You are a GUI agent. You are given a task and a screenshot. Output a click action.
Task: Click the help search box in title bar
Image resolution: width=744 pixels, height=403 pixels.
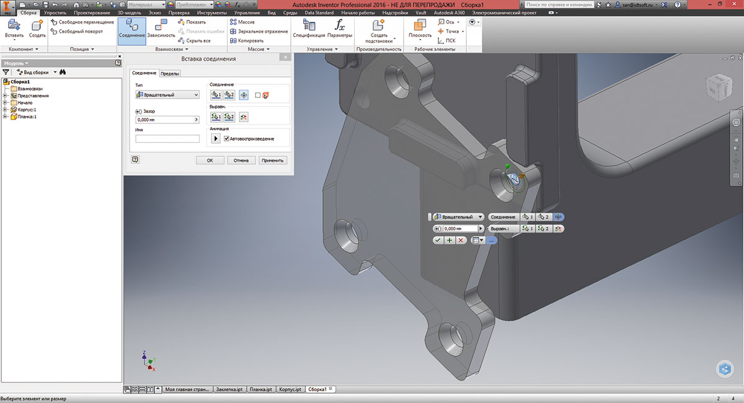pyautogui.click(x=558, y=4)
